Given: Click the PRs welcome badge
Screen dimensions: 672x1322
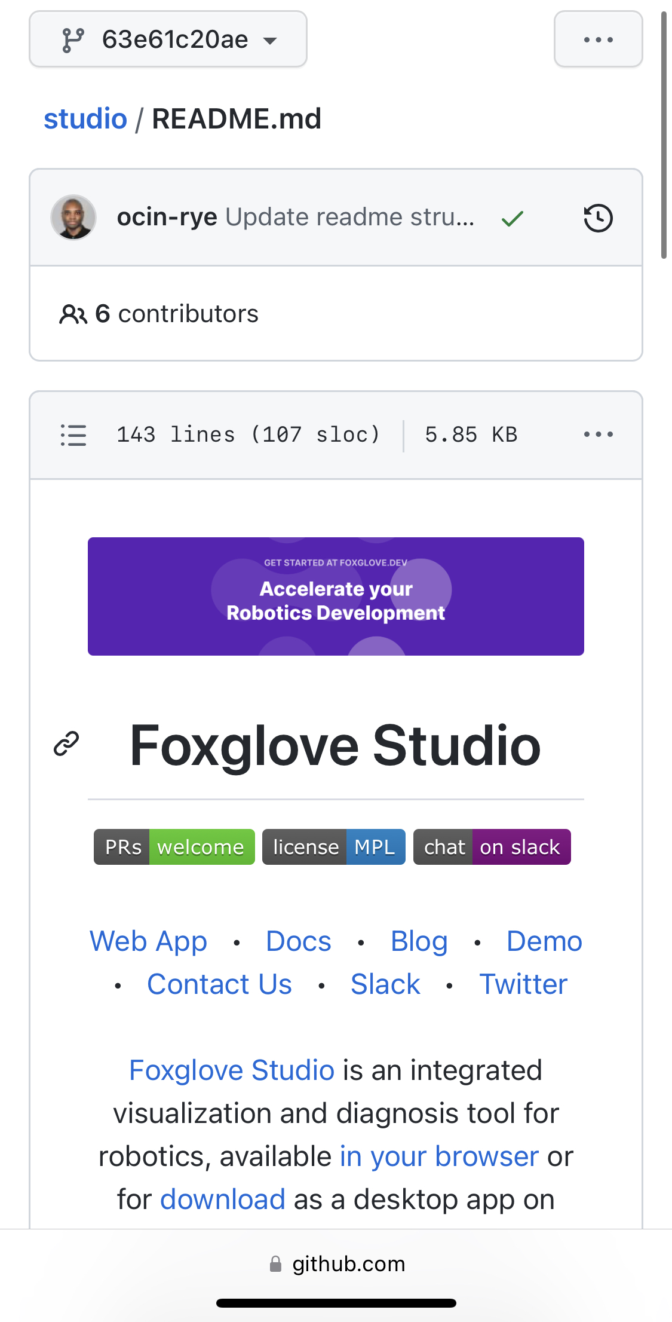Looking at the screenshot, I should pos(174,847).
